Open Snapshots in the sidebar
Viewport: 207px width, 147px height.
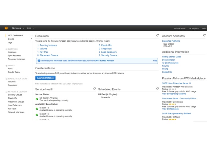pyautogui.click(x=13, y=85)
